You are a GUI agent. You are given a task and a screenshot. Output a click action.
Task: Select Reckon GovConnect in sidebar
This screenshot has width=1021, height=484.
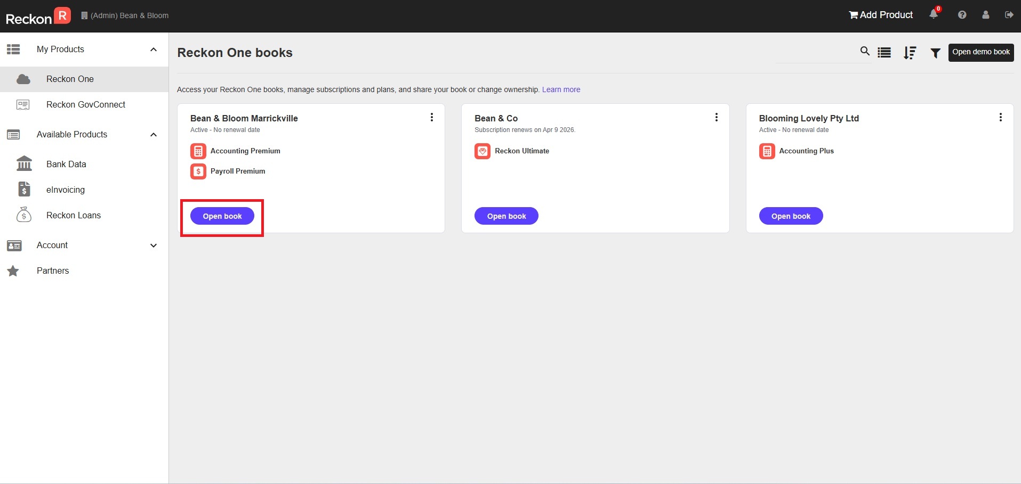(84, 105)
